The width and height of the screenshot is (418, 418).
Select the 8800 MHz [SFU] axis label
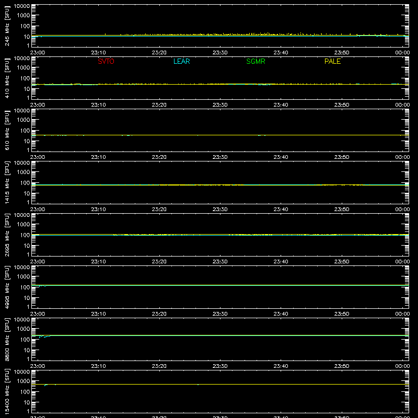7,339
